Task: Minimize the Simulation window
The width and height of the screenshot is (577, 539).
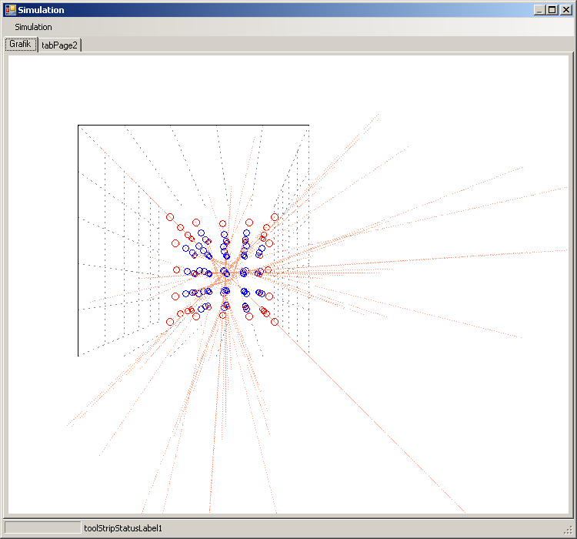Action: tap(539, 10)
